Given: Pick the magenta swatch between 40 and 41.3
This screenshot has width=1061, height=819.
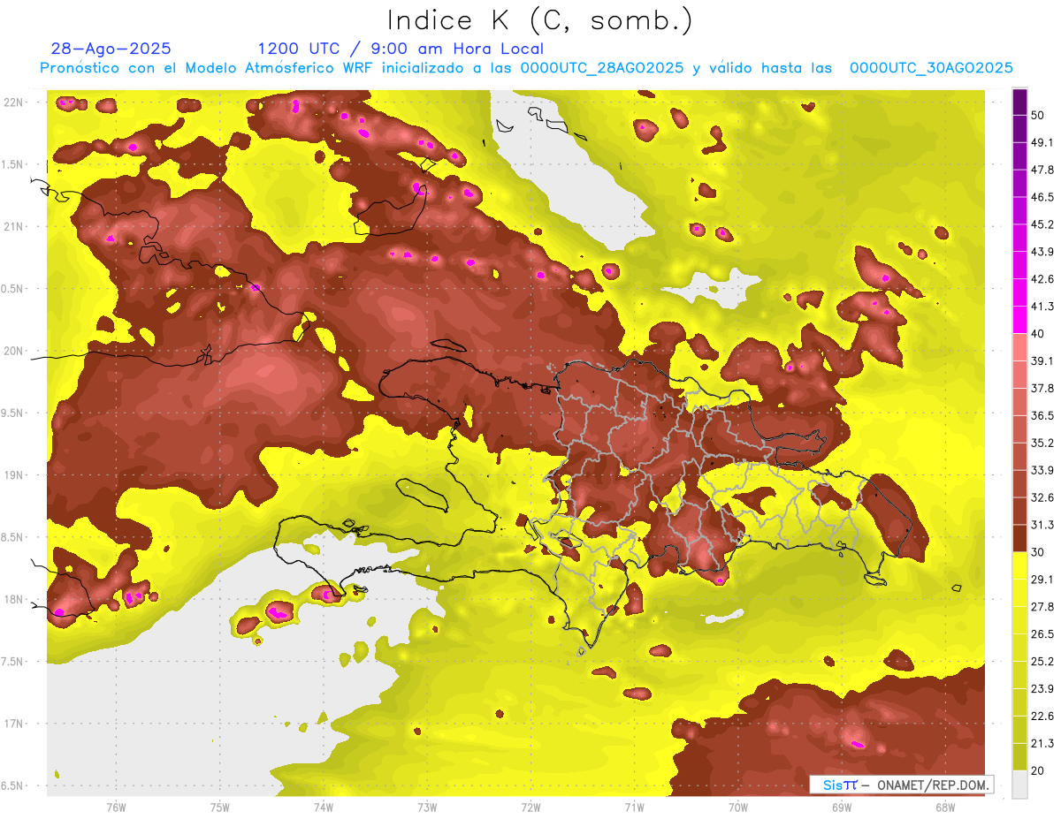Looking at the screenshot, I should point(1019,320).
